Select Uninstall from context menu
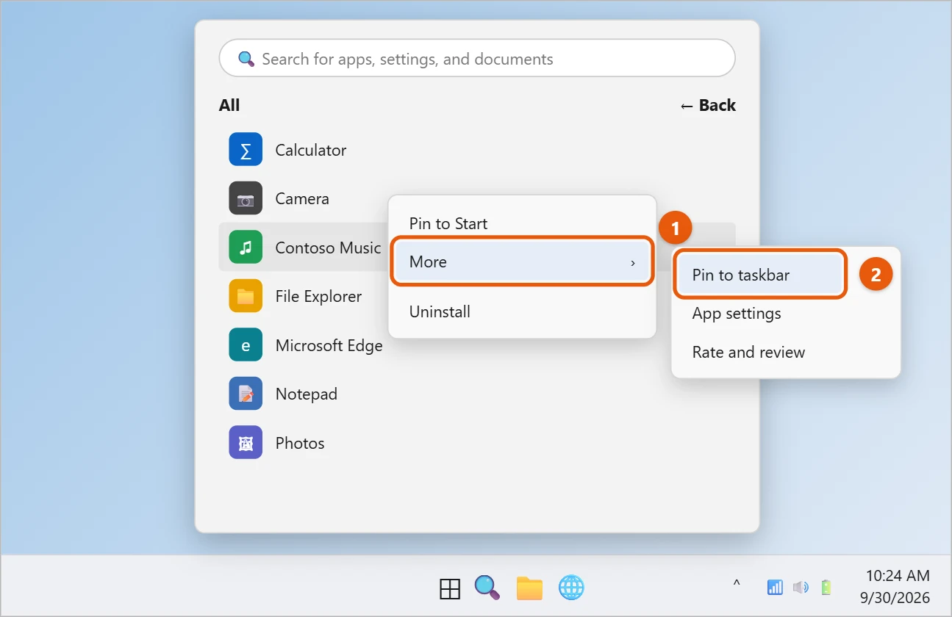 pos(440,311)
